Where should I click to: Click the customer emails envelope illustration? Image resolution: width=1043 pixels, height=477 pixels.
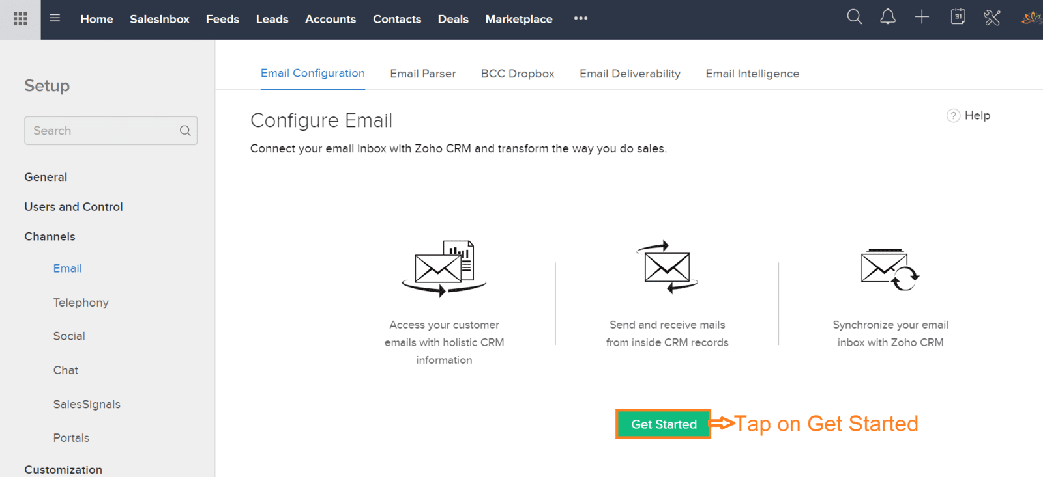[x=444, y=268]
